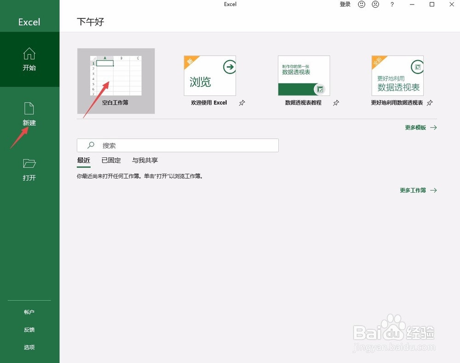Switch to the 与我共享 tab
This screenshot has height=363, width=460.
click(145, 161)
